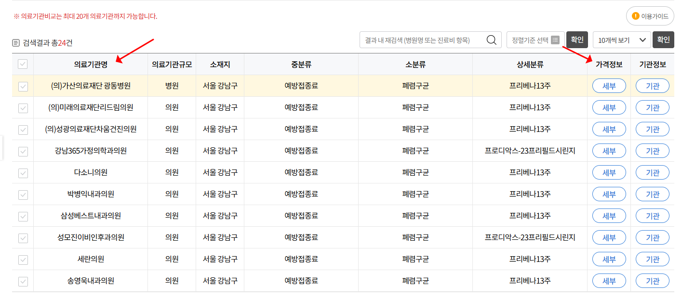The width and height of the screenshot is (682, 299).
Task: Toggle checkbox for (의)가산의료재단 광동병원
Action: click(x=23, y=86)
